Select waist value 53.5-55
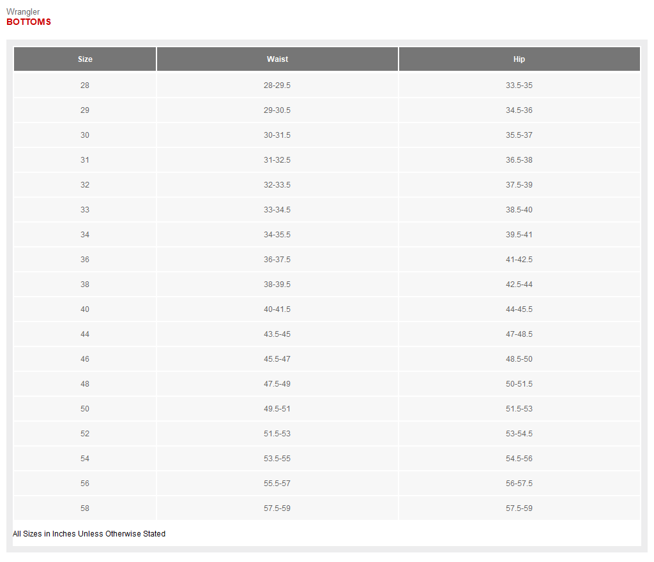Screen dimensions: 654x562 (277, 459)
